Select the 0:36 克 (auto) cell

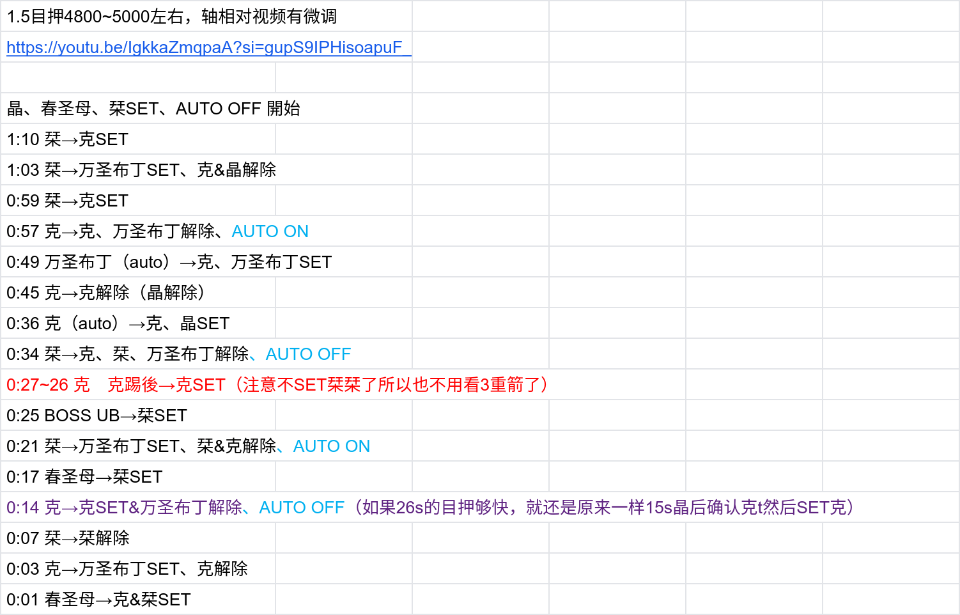[118, 323]
